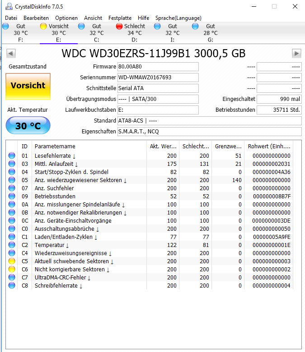Select drive C: blue status orb
This screenshot has height=352, width=305.
[x=81, y=26]
